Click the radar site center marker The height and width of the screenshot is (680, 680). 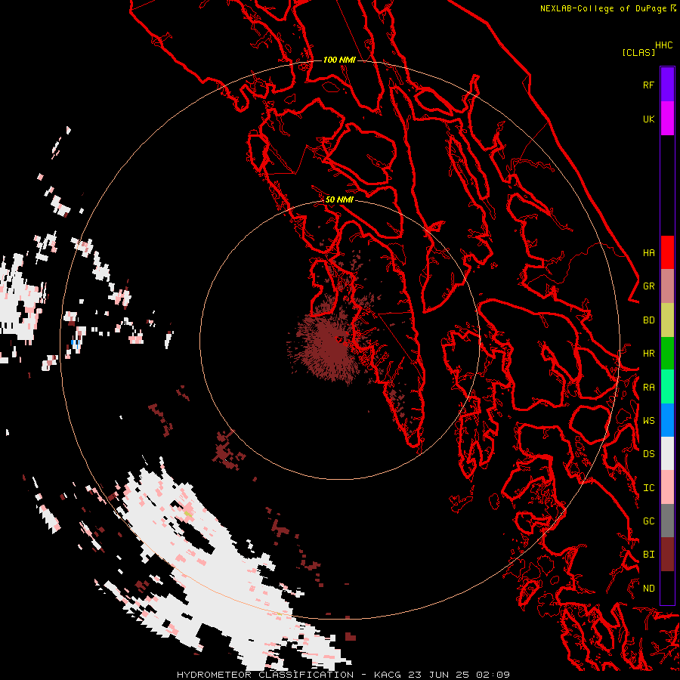[340, 339]
